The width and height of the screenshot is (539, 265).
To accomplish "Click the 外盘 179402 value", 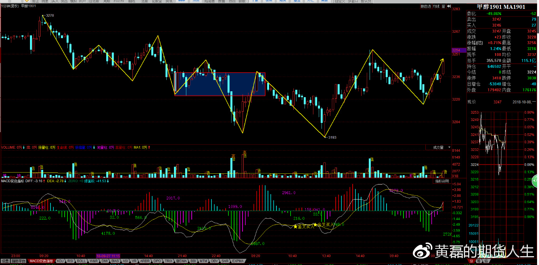I will click(494, 90).
